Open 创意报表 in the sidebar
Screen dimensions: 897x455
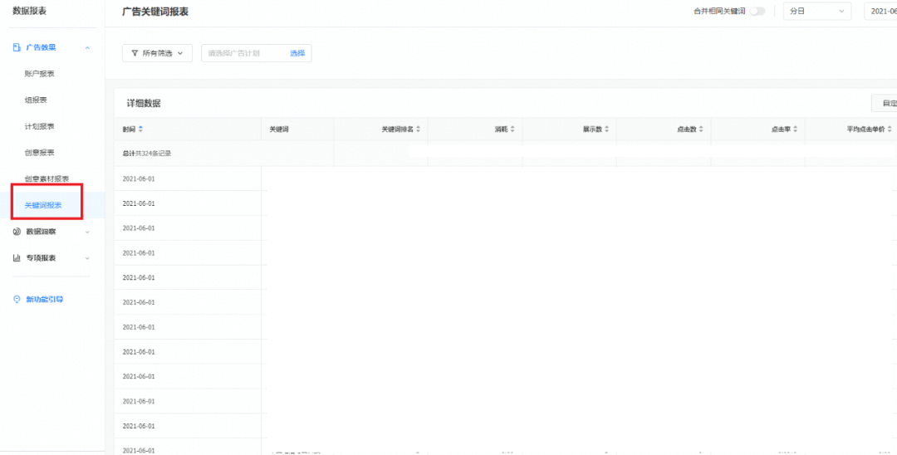point(40,153)
